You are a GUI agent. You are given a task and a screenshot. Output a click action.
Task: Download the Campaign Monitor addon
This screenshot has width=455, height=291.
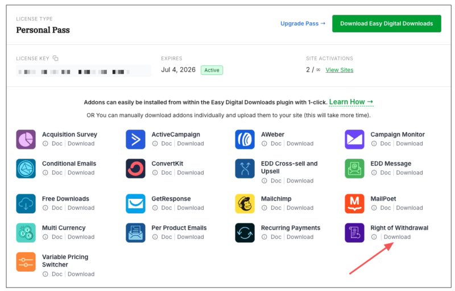coord(409,143)
